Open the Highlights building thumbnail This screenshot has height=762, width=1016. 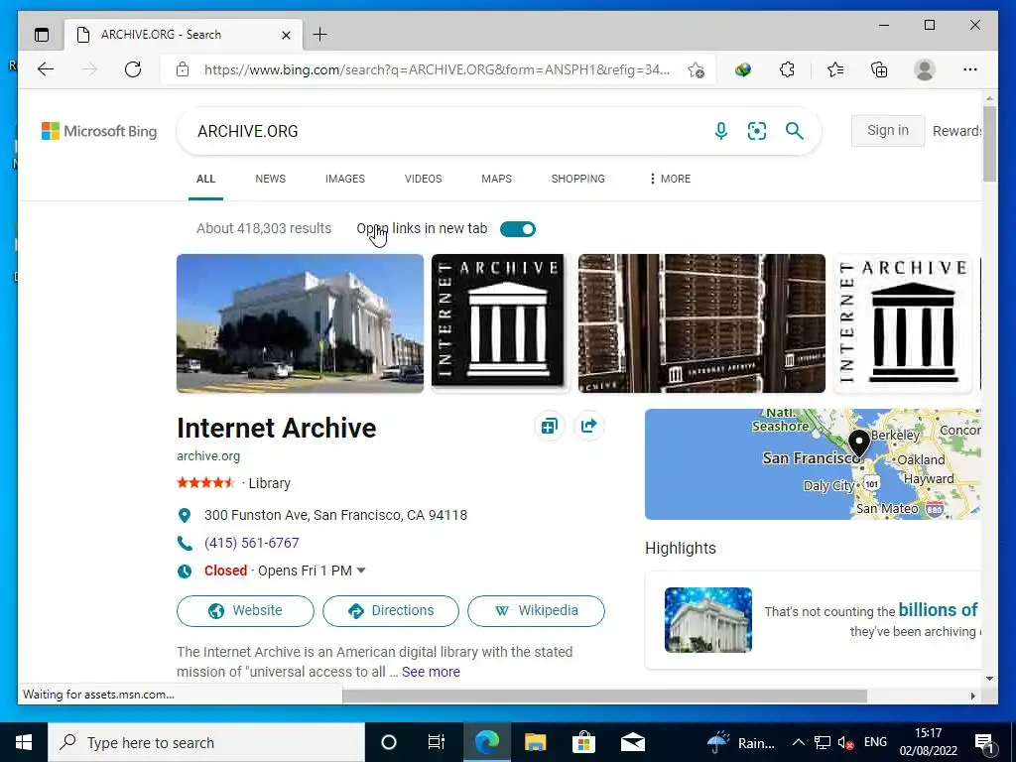(708, 619)
